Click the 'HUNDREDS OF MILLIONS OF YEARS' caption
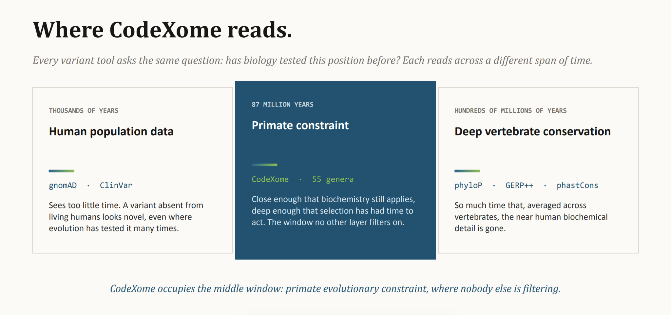The image size is (671, 315). 510,111
